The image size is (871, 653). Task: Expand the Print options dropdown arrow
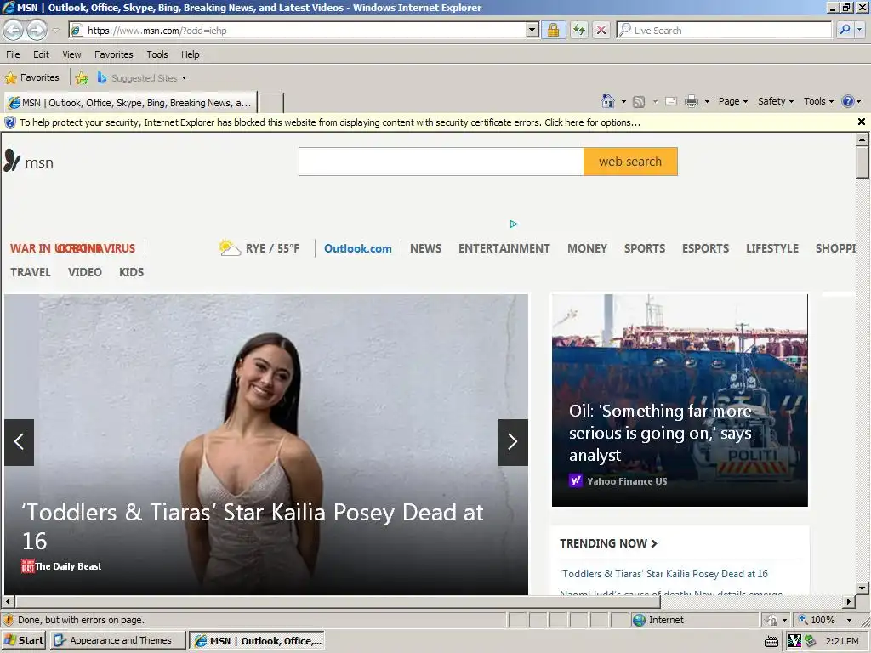pos(707,102)
